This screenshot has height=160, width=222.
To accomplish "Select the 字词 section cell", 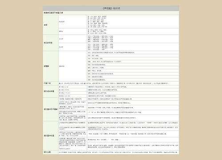I will [x=51, y=25].
